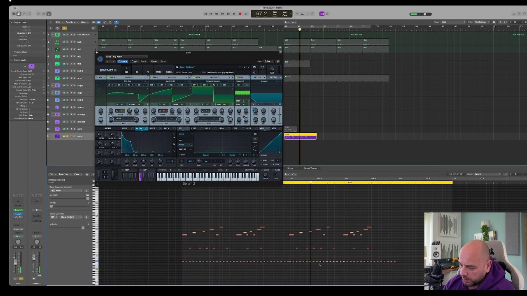The height and width of the screenshot is (296, 527).
Task: Open OSC A wavetable type dropdown
Action: coord(129,77)
